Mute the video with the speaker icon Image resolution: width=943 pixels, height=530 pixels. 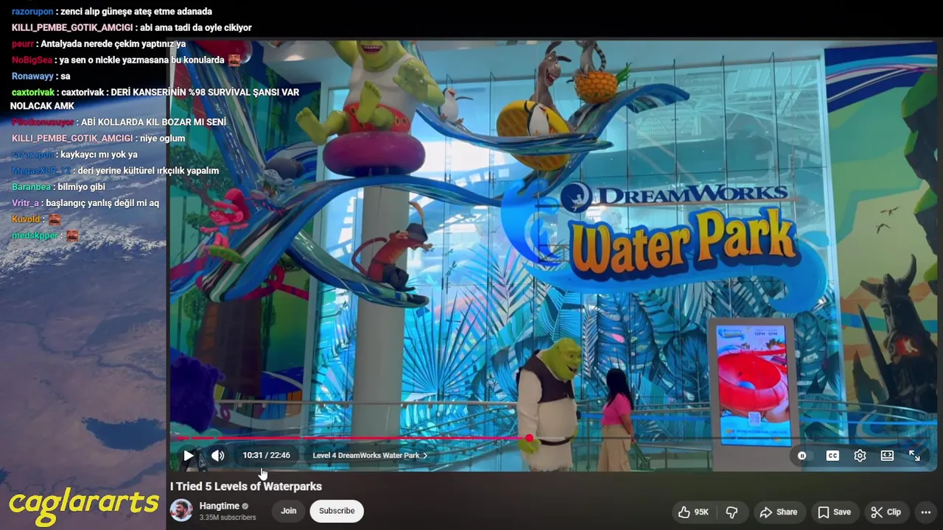(218, 456)
